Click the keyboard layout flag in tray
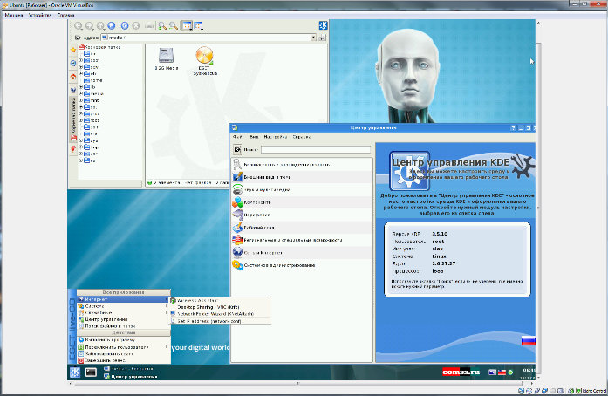 click(502, 372)
